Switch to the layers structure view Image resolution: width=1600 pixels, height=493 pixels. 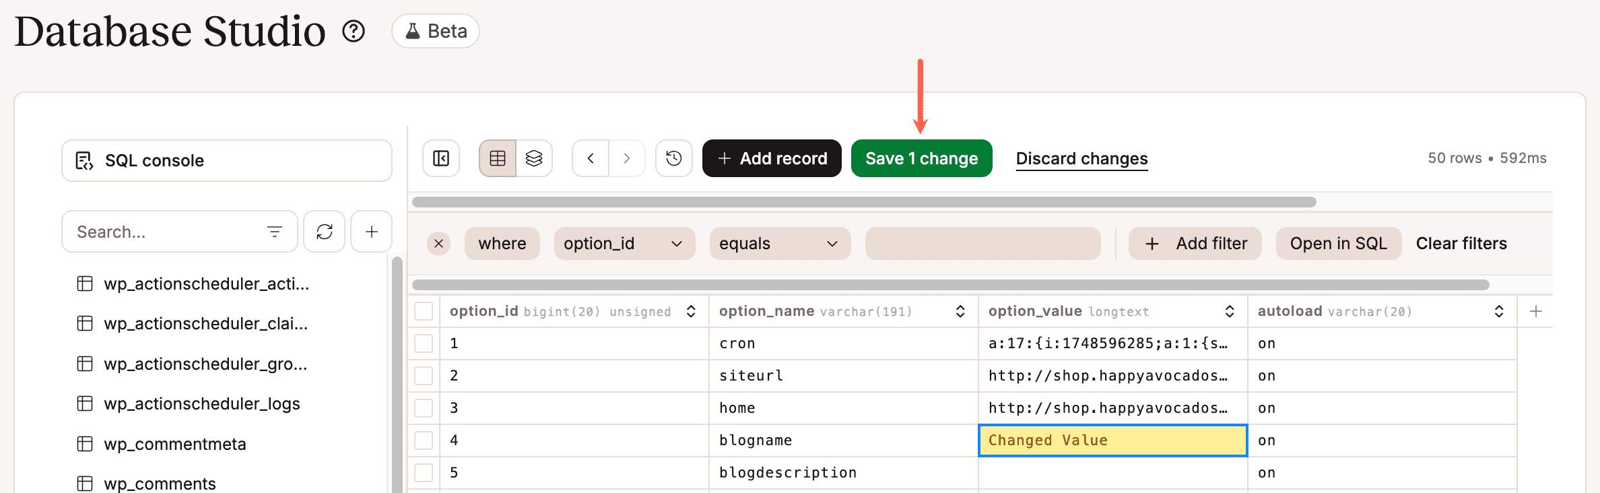coord(534,158)
